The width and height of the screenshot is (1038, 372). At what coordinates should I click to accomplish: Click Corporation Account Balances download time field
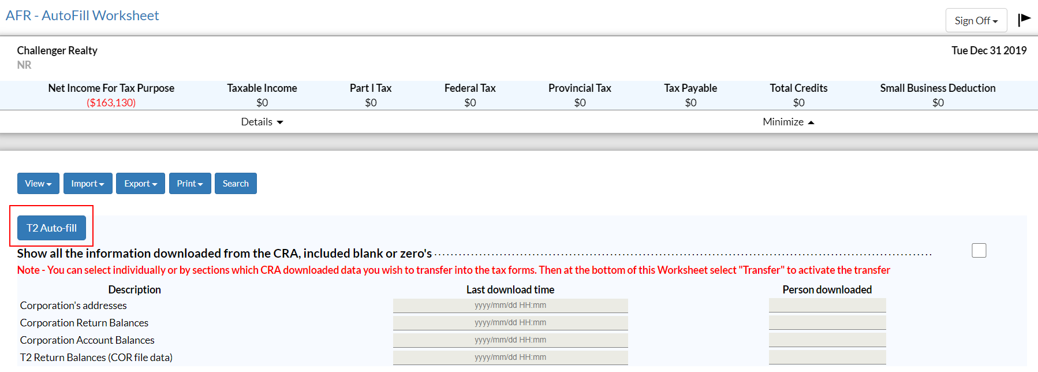[x=510, y=340]
